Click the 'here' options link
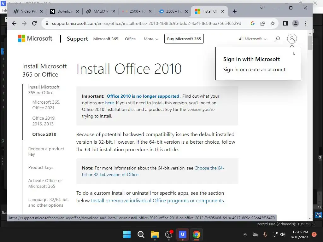The image size is (323, 242). [109, 103]
